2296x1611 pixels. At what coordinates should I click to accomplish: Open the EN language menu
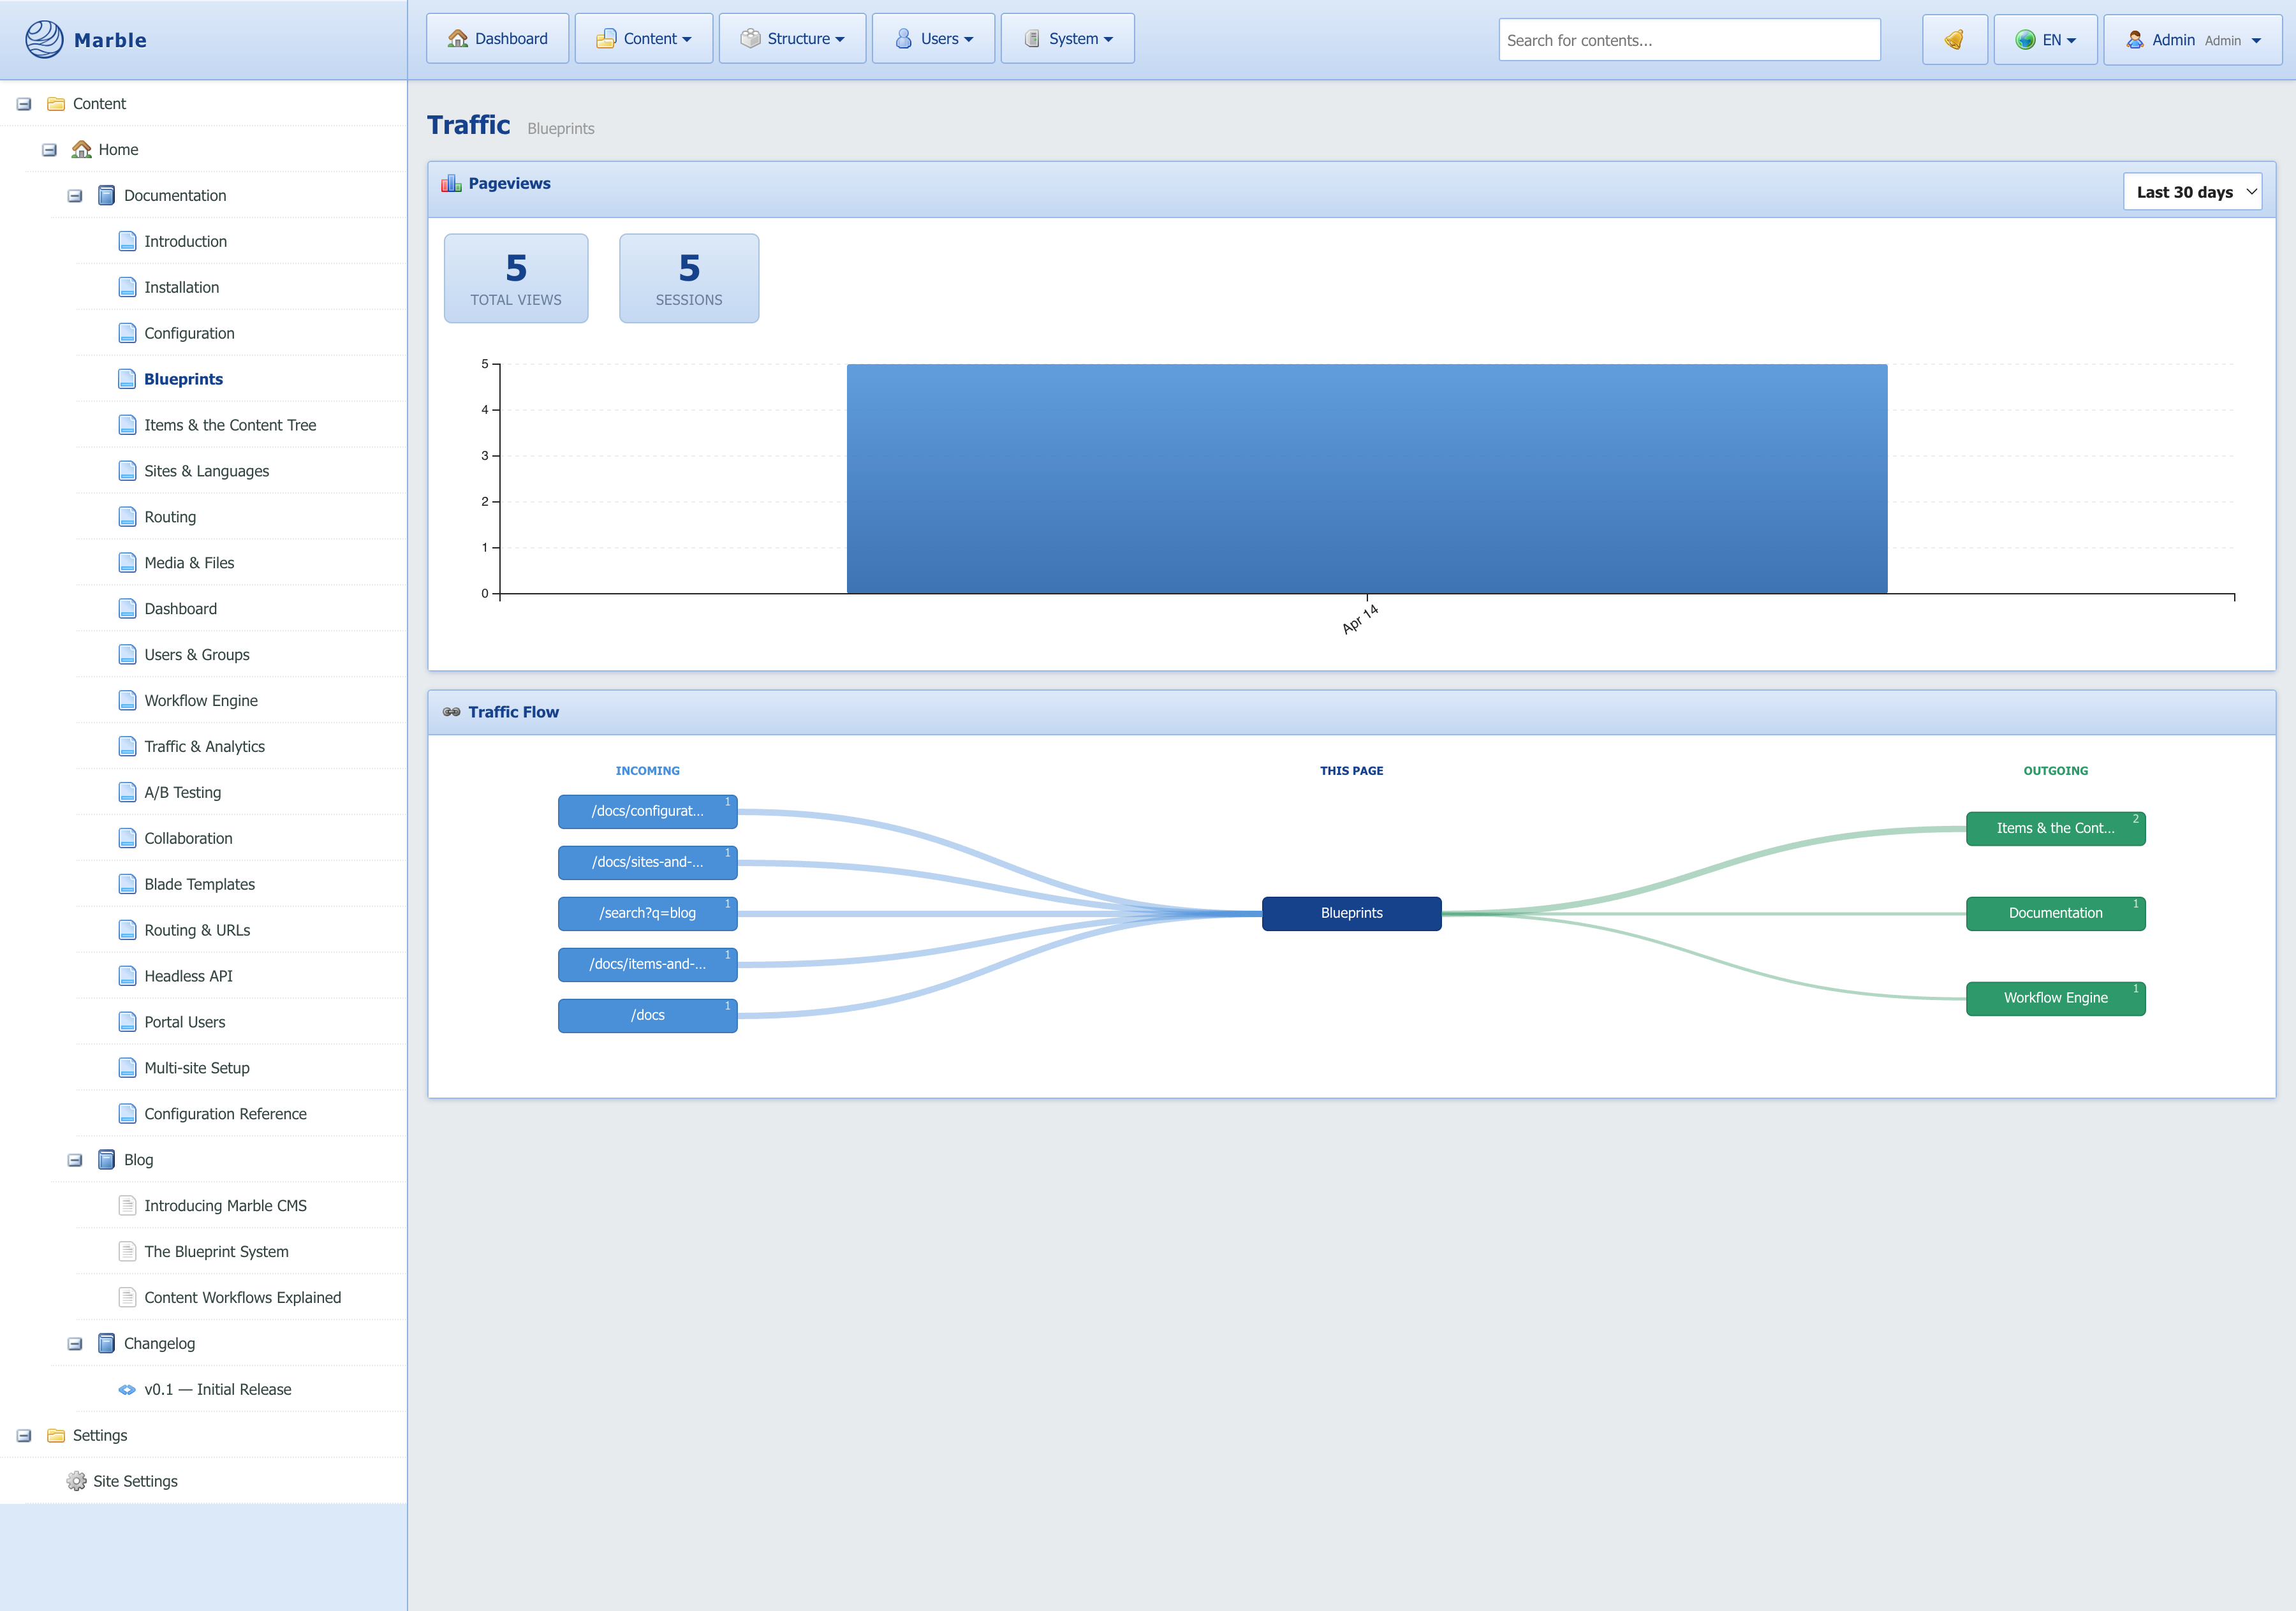coord(2045,39)
